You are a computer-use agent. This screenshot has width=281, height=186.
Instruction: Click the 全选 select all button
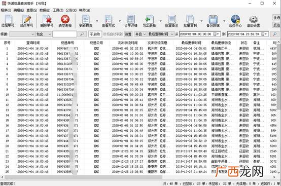tap(276, 17)
